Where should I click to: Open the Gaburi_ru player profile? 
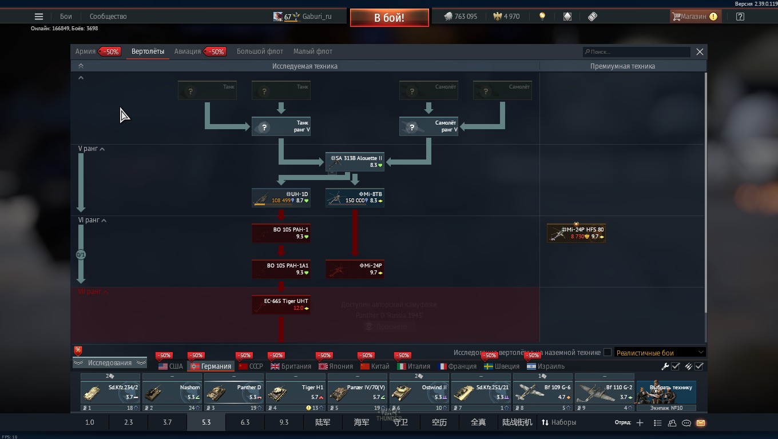303,17
